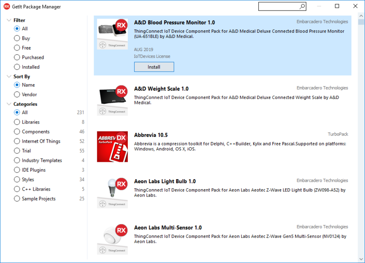Click the scrollbar down arrow
This screenshot has width=365, height=263.
[361, 259]
